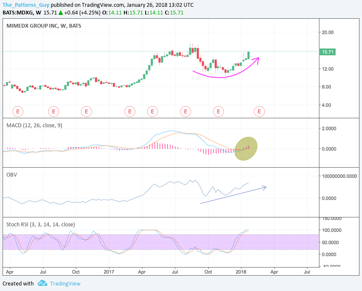Click the earnings marker near July 2016
The width and height of the screenshot is (362, 291).
[x=54, y=111]
